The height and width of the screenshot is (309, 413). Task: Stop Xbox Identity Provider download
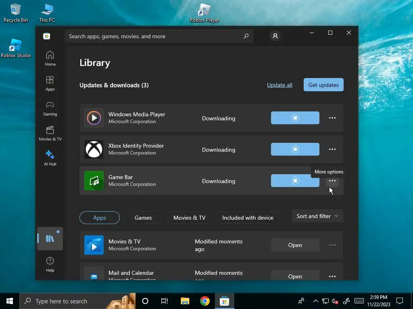(295, 149)
